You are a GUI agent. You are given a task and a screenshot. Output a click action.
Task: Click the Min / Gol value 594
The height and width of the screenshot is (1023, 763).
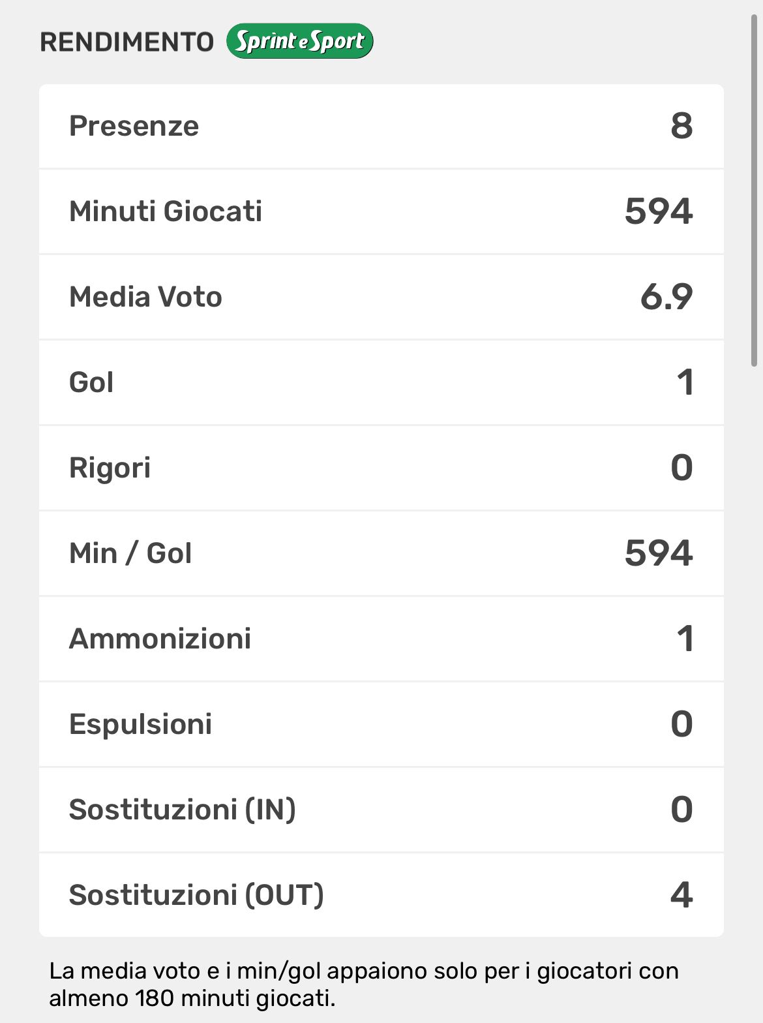click(658, 553)
